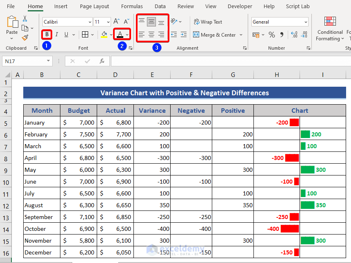Select column D header
351x263 pixels.
click(x=115, y=75)
